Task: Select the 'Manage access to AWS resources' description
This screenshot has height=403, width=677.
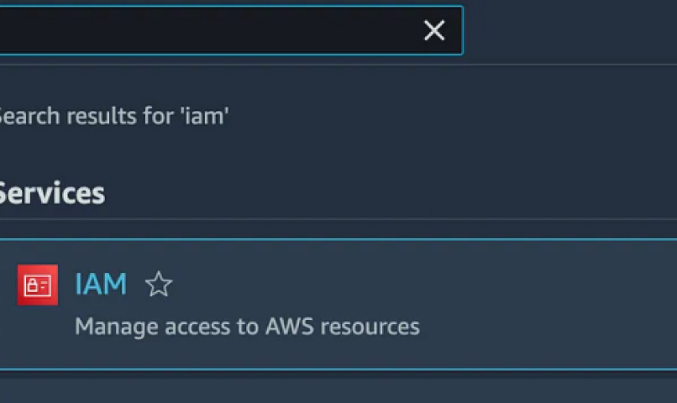Action: 247,327
